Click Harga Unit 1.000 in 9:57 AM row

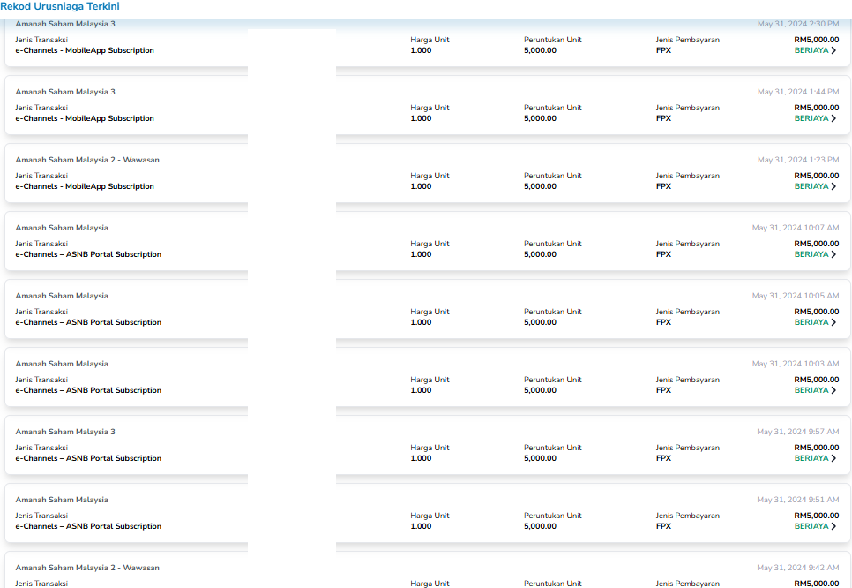click(421, 458)
